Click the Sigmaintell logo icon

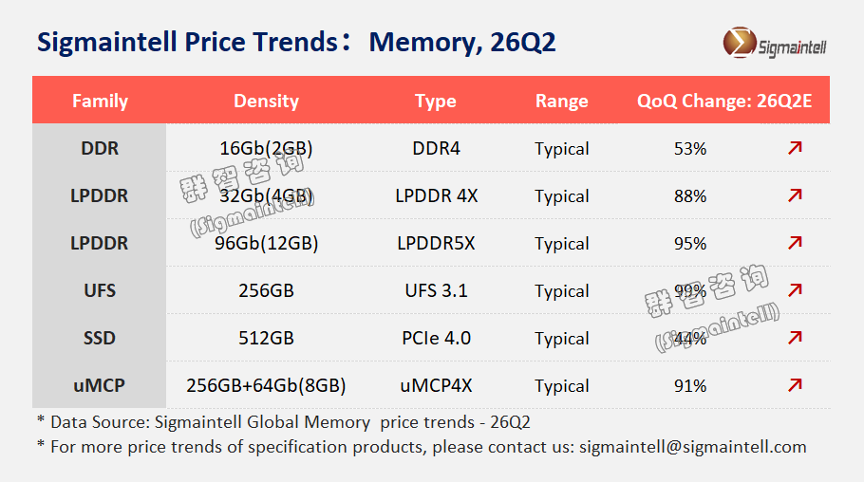739,44
